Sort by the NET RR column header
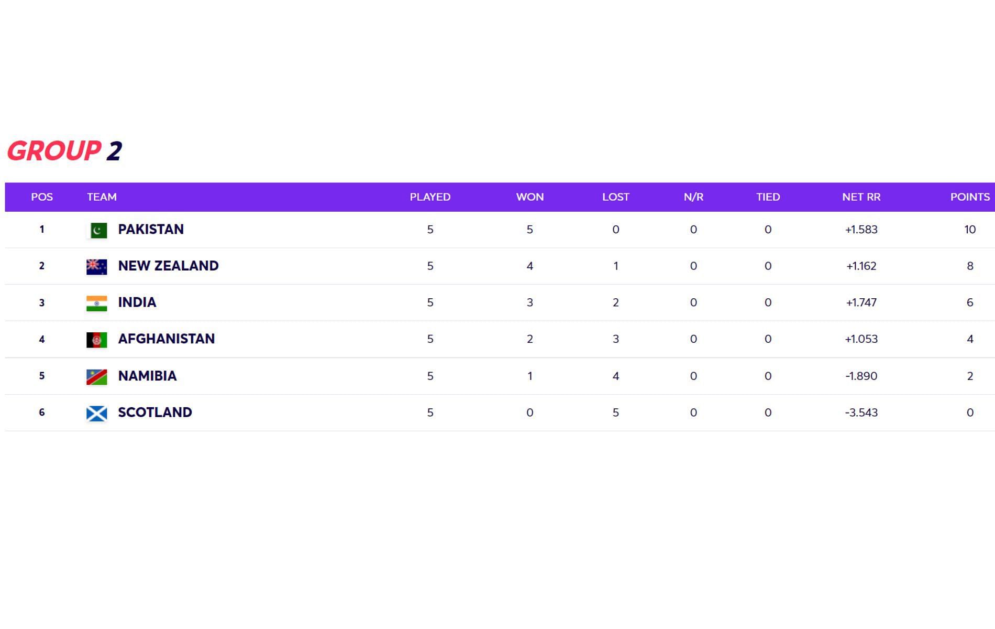The height and width of the screenshot is (629, 995). click(861, 197)
